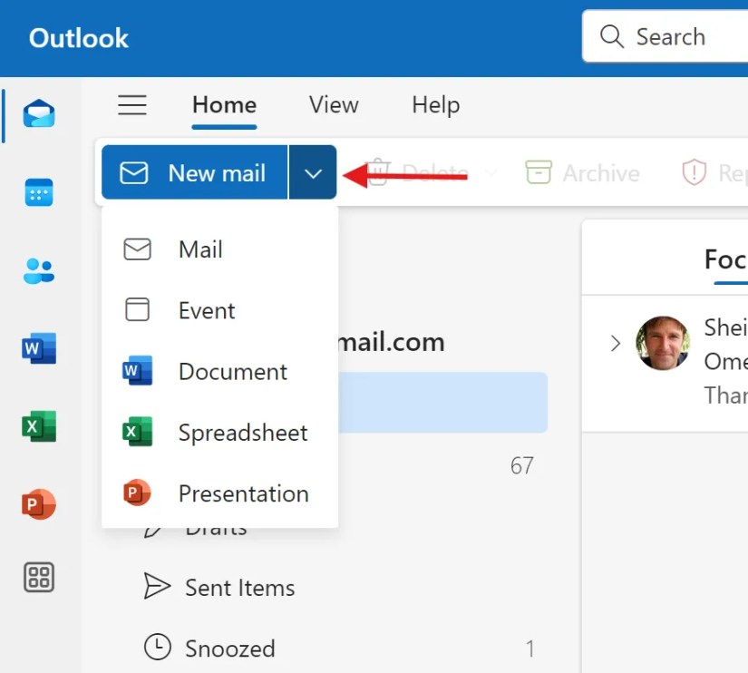This screenshot has width=748, height=673.
Task: Click the sender's profile photo
Action: click(663, 343)
